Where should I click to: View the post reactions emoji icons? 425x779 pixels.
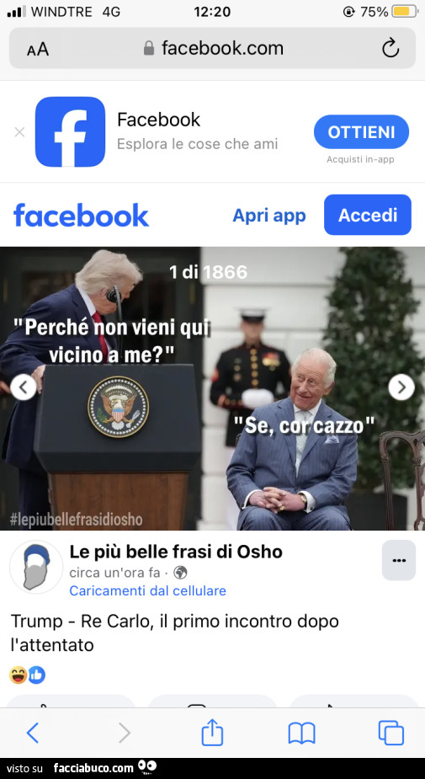(x=27, y=675)
